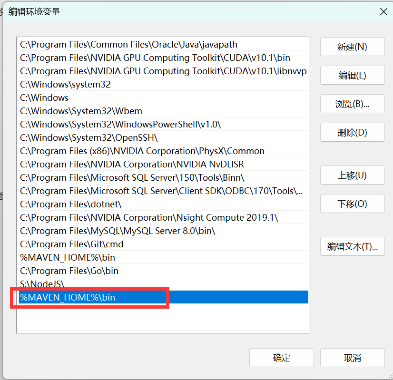This screenshot has height=380, width=393.
Task: Select the S:\NodeJS\ entry
Action: pos(163,284)
